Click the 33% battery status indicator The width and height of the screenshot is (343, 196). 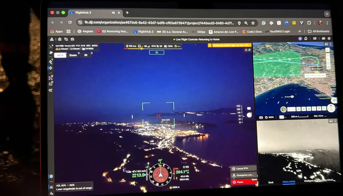[x=168, y=46]
